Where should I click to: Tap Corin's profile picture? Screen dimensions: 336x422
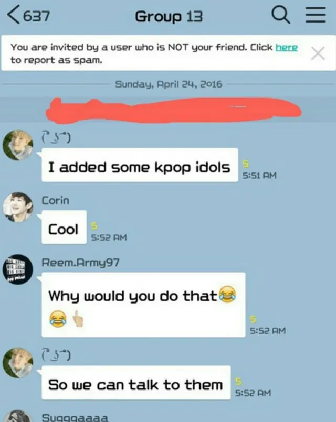coord(18,207)
